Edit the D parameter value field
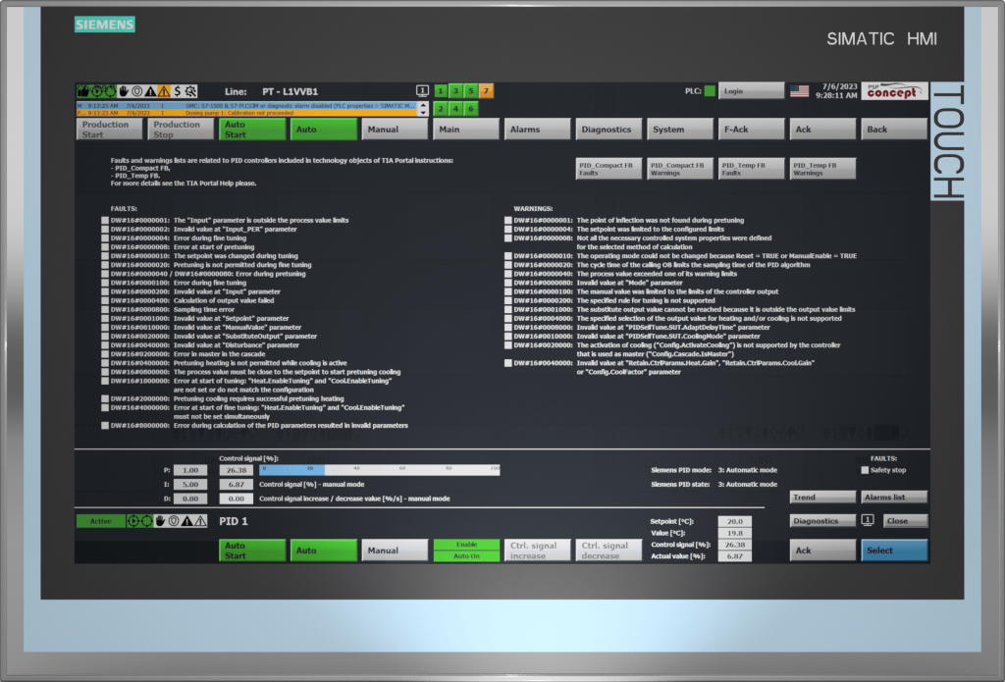The image size is (1005, 682). click(x=190, y=498)
